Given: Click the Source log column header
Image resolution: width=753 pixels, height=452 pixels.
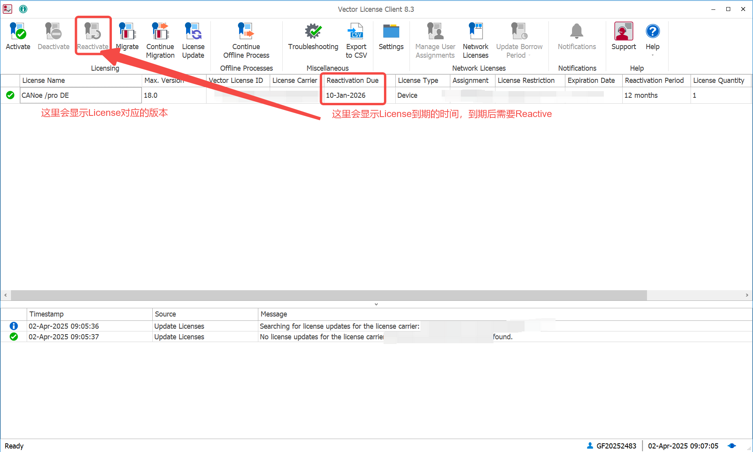Looking at the screenshot, I should tap(205, 314).
